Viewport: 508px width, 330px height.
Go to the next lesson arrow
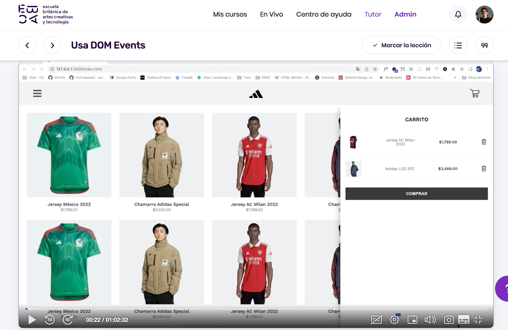tap(52, 45)
